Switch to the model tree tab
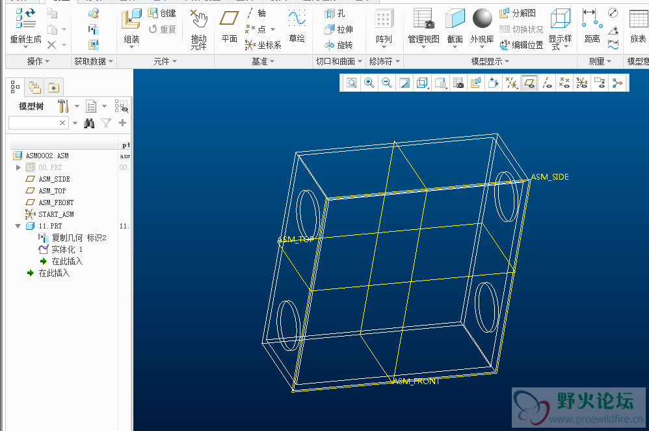 pyautogui.click(x=16, y=87)
